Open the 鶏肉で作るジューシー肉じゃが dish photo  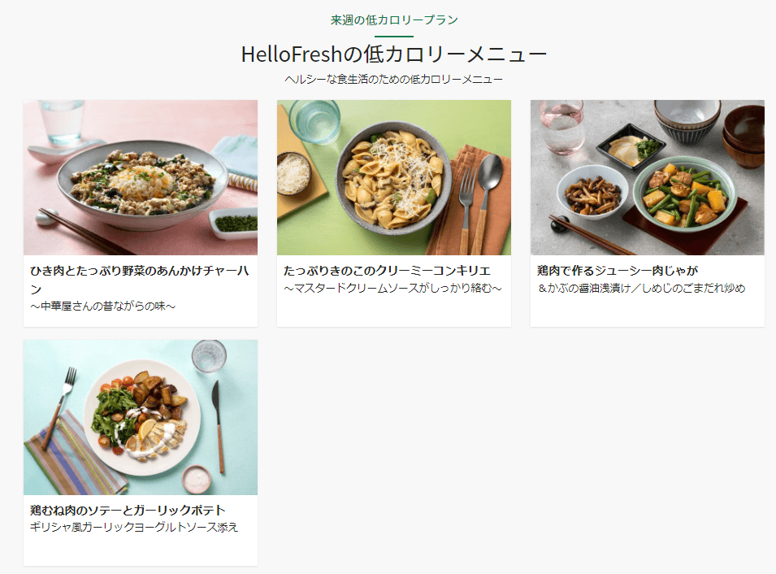click(648, 177)
